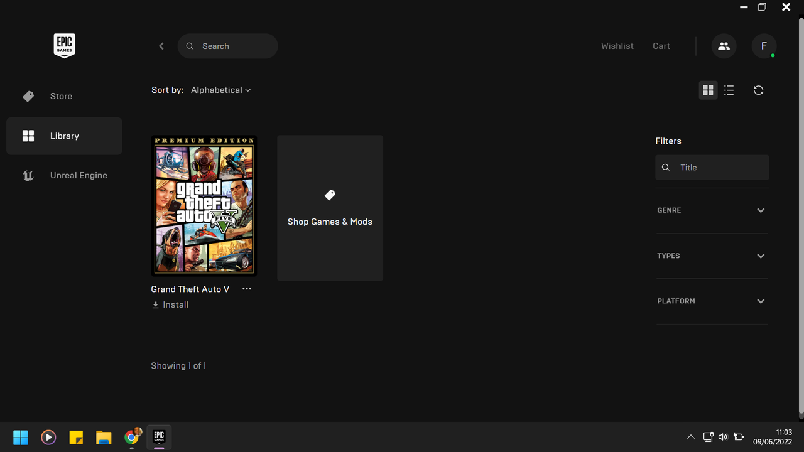Launch the media player from the taskbar
The height and width of the screenshot is (452, 804).
pos(48,437)
